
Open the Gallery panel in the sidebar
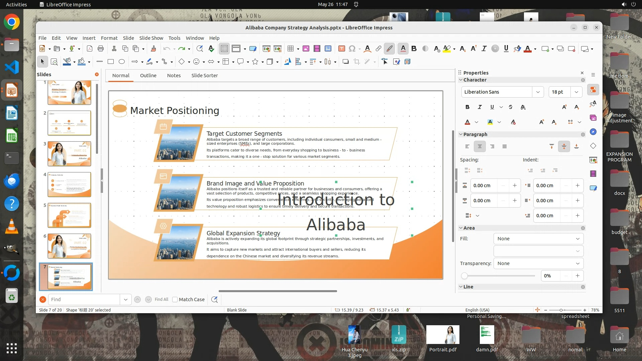pyautogui.click(x=593, y=118)
